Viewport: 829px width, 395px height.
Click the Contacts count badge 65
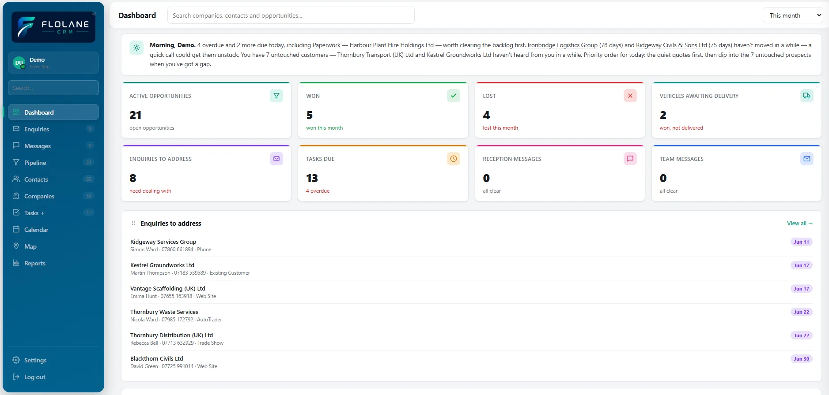click(x=89, y=179)
